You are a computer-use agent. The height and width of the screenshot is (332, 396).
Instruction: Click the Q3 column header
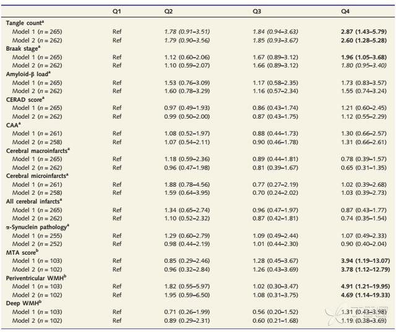pos(257,12)
